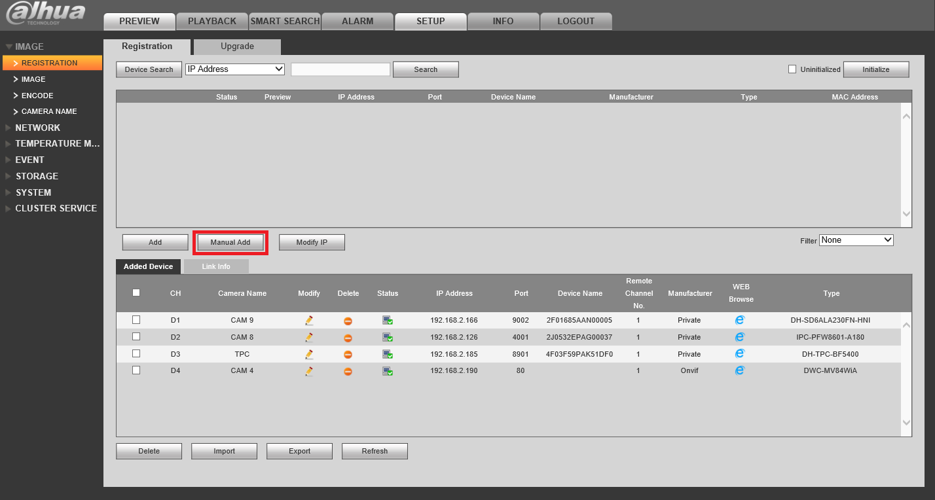The height and width of the screenshot is (500, 935).
Task: Tick the Uninitialized checkbox
Action: coord(792,69)
